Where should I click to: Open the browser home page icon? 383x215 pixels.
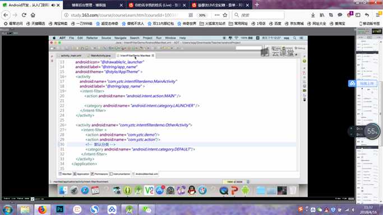33,15
